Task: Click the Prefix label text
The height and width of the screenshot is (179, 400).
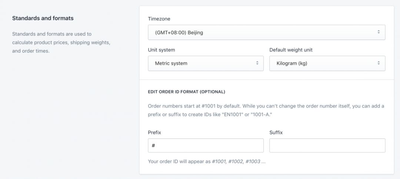Action: click(154, 132)
